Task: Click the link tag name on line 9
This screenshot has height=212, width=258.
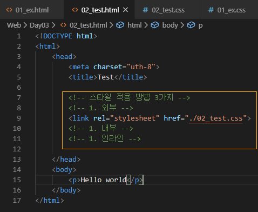Action: (80, 118)
